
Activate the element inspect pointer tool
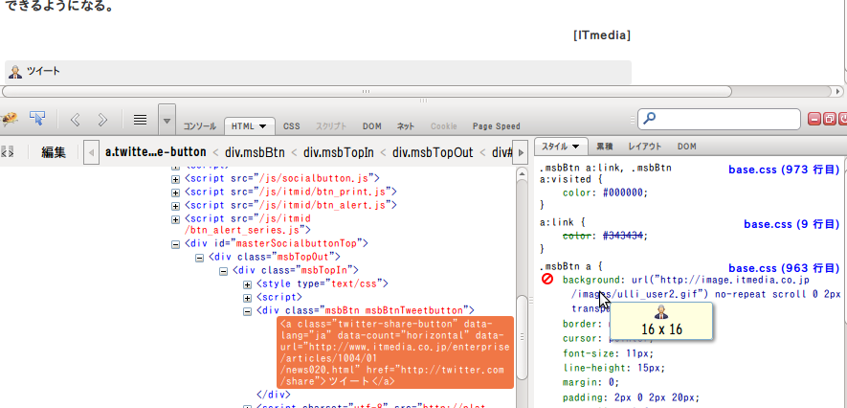[x=37, y=119]
